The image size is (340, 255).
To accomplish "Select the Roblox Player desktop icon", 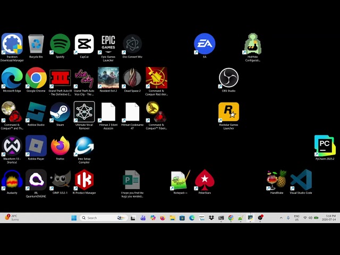I will [36, 148].
